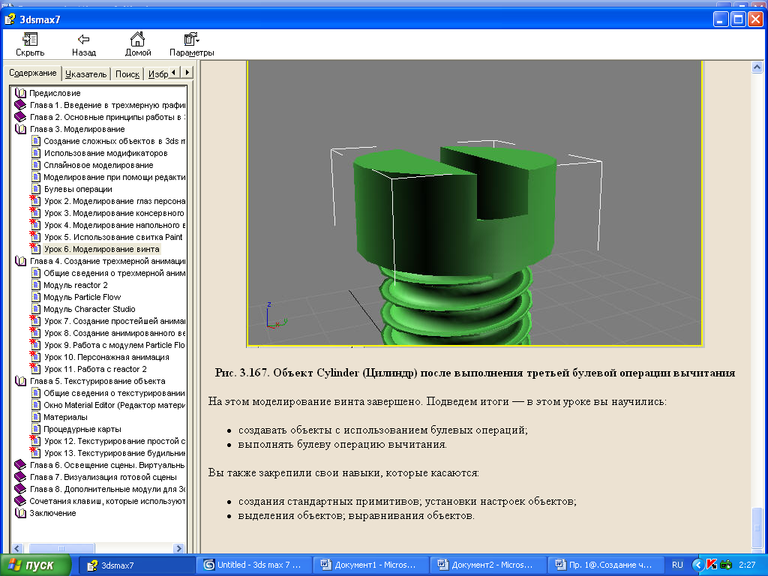The image size is (768, 576).
Task: Open the Предисловие book icon
Action: tap(20, 92)
